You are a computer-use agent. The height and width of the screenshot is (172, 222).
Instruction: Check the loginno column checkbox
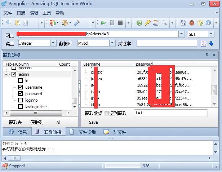click(21, 100)
